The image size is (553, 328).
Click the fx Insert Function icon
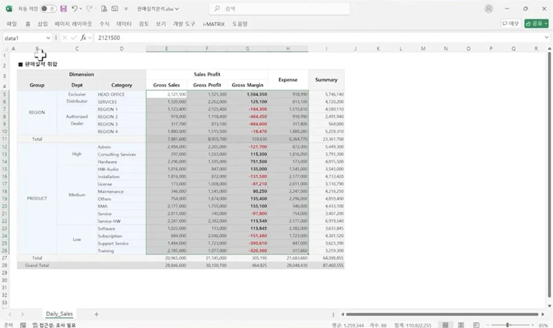point(83,38)
